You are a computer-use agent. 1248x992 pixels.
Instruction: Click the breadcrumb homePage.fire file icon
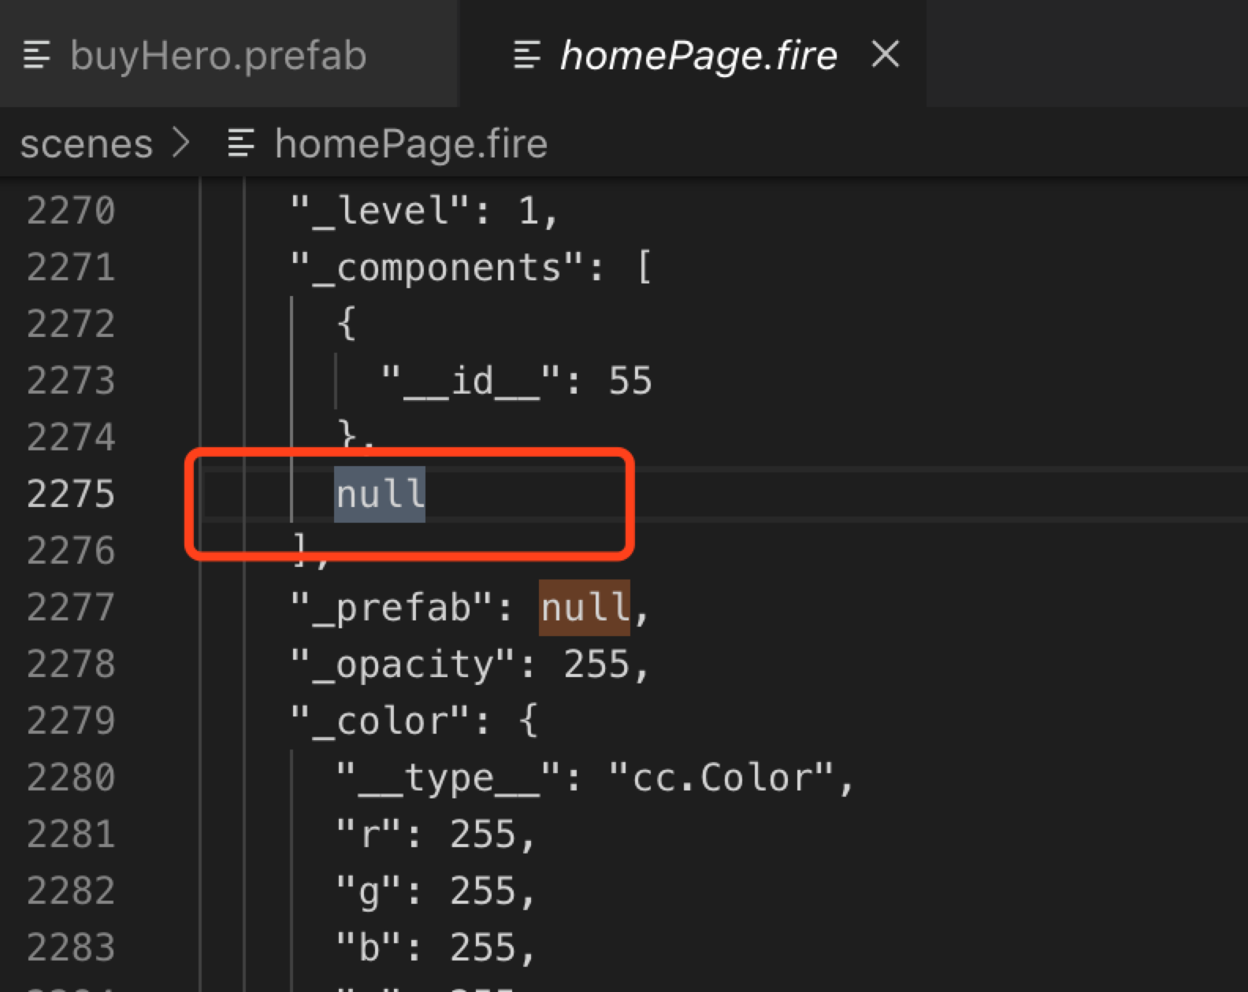(241, 144)
